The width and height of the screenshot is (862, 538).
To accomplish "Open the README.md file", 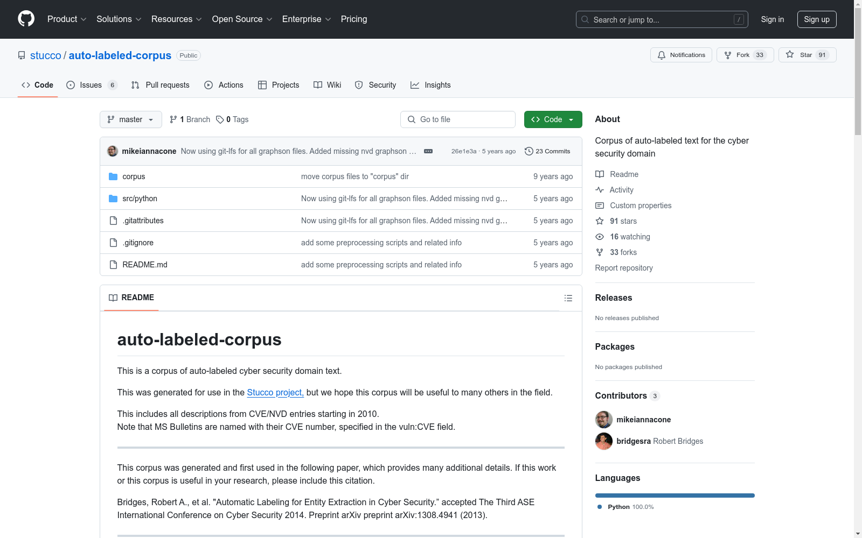I will (145, 265).
